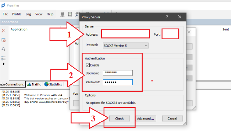
Task: Close the dialog behind Proxy Server
Action: 189,32
